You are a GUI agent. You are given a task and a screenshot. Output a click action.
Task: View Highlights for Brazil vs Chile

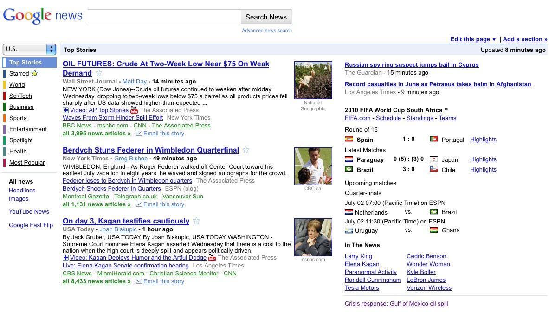(483, 169)
